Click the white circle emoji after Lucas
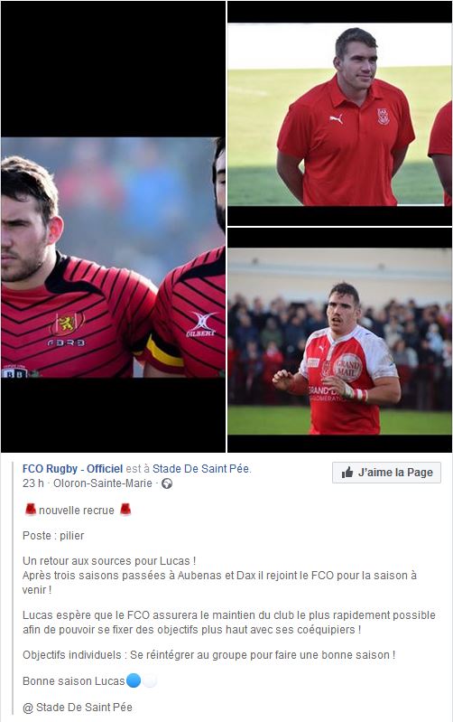The image size is (453, 722). pos(150,680)
